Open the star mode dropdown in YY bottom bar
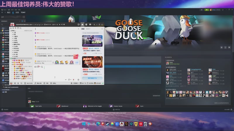Screen dimensions: 234x131 (75, 83)
